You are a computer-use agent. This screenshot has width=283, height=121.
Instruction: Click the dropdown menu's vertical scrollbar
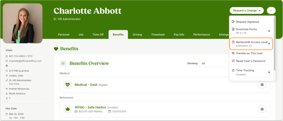(x=274, y=43)
